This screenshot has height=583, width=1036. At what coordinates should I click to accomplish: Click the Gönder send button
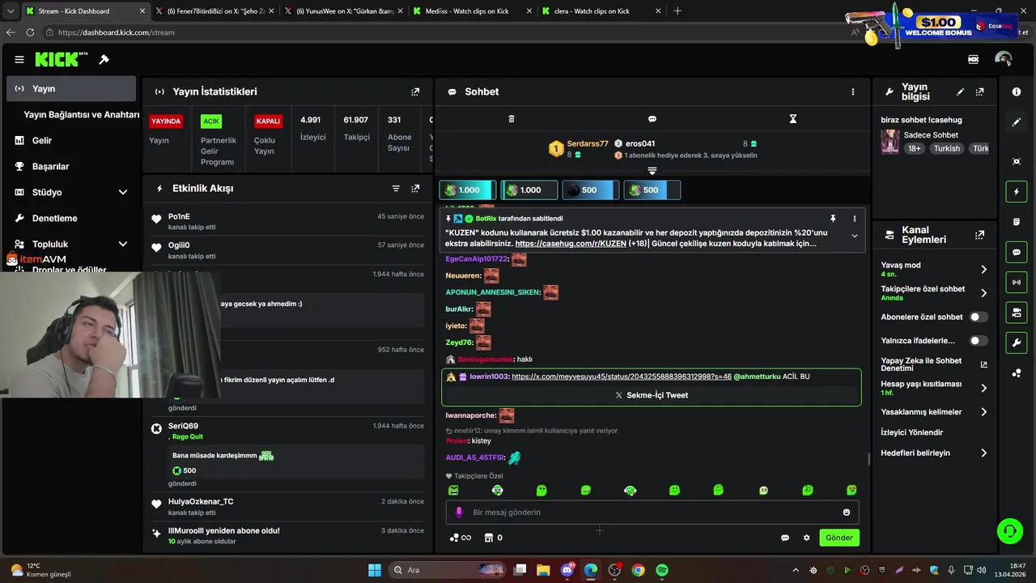[x=839, y=538]
